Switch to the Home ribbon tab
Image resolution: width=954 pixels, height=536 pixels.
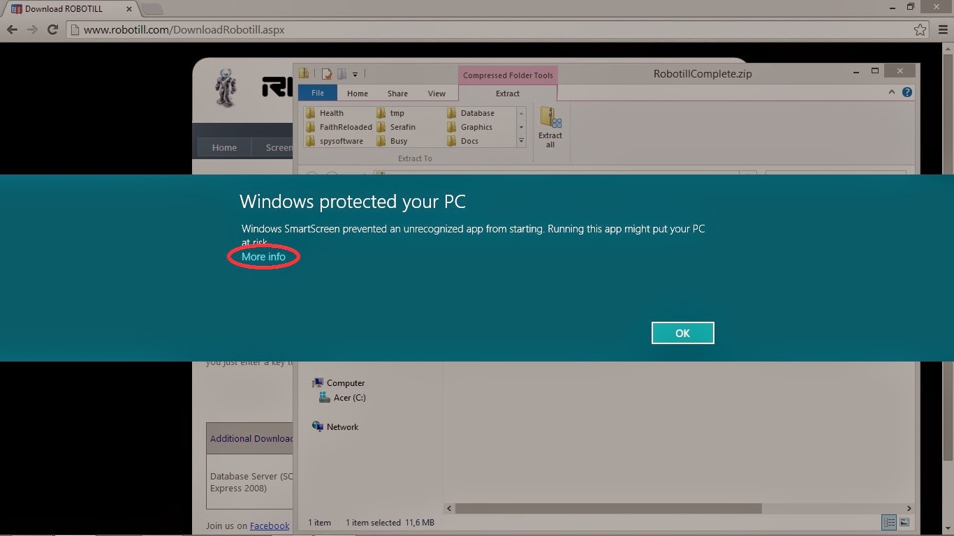[358, 94]
